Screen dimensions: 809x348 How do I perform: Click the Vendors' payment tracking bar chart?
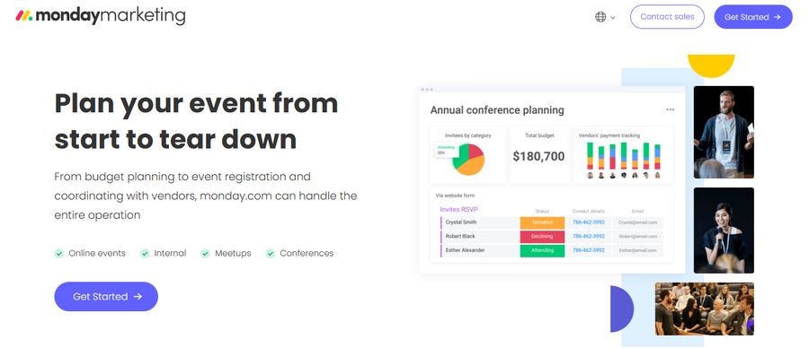click(x=623, y=155)
